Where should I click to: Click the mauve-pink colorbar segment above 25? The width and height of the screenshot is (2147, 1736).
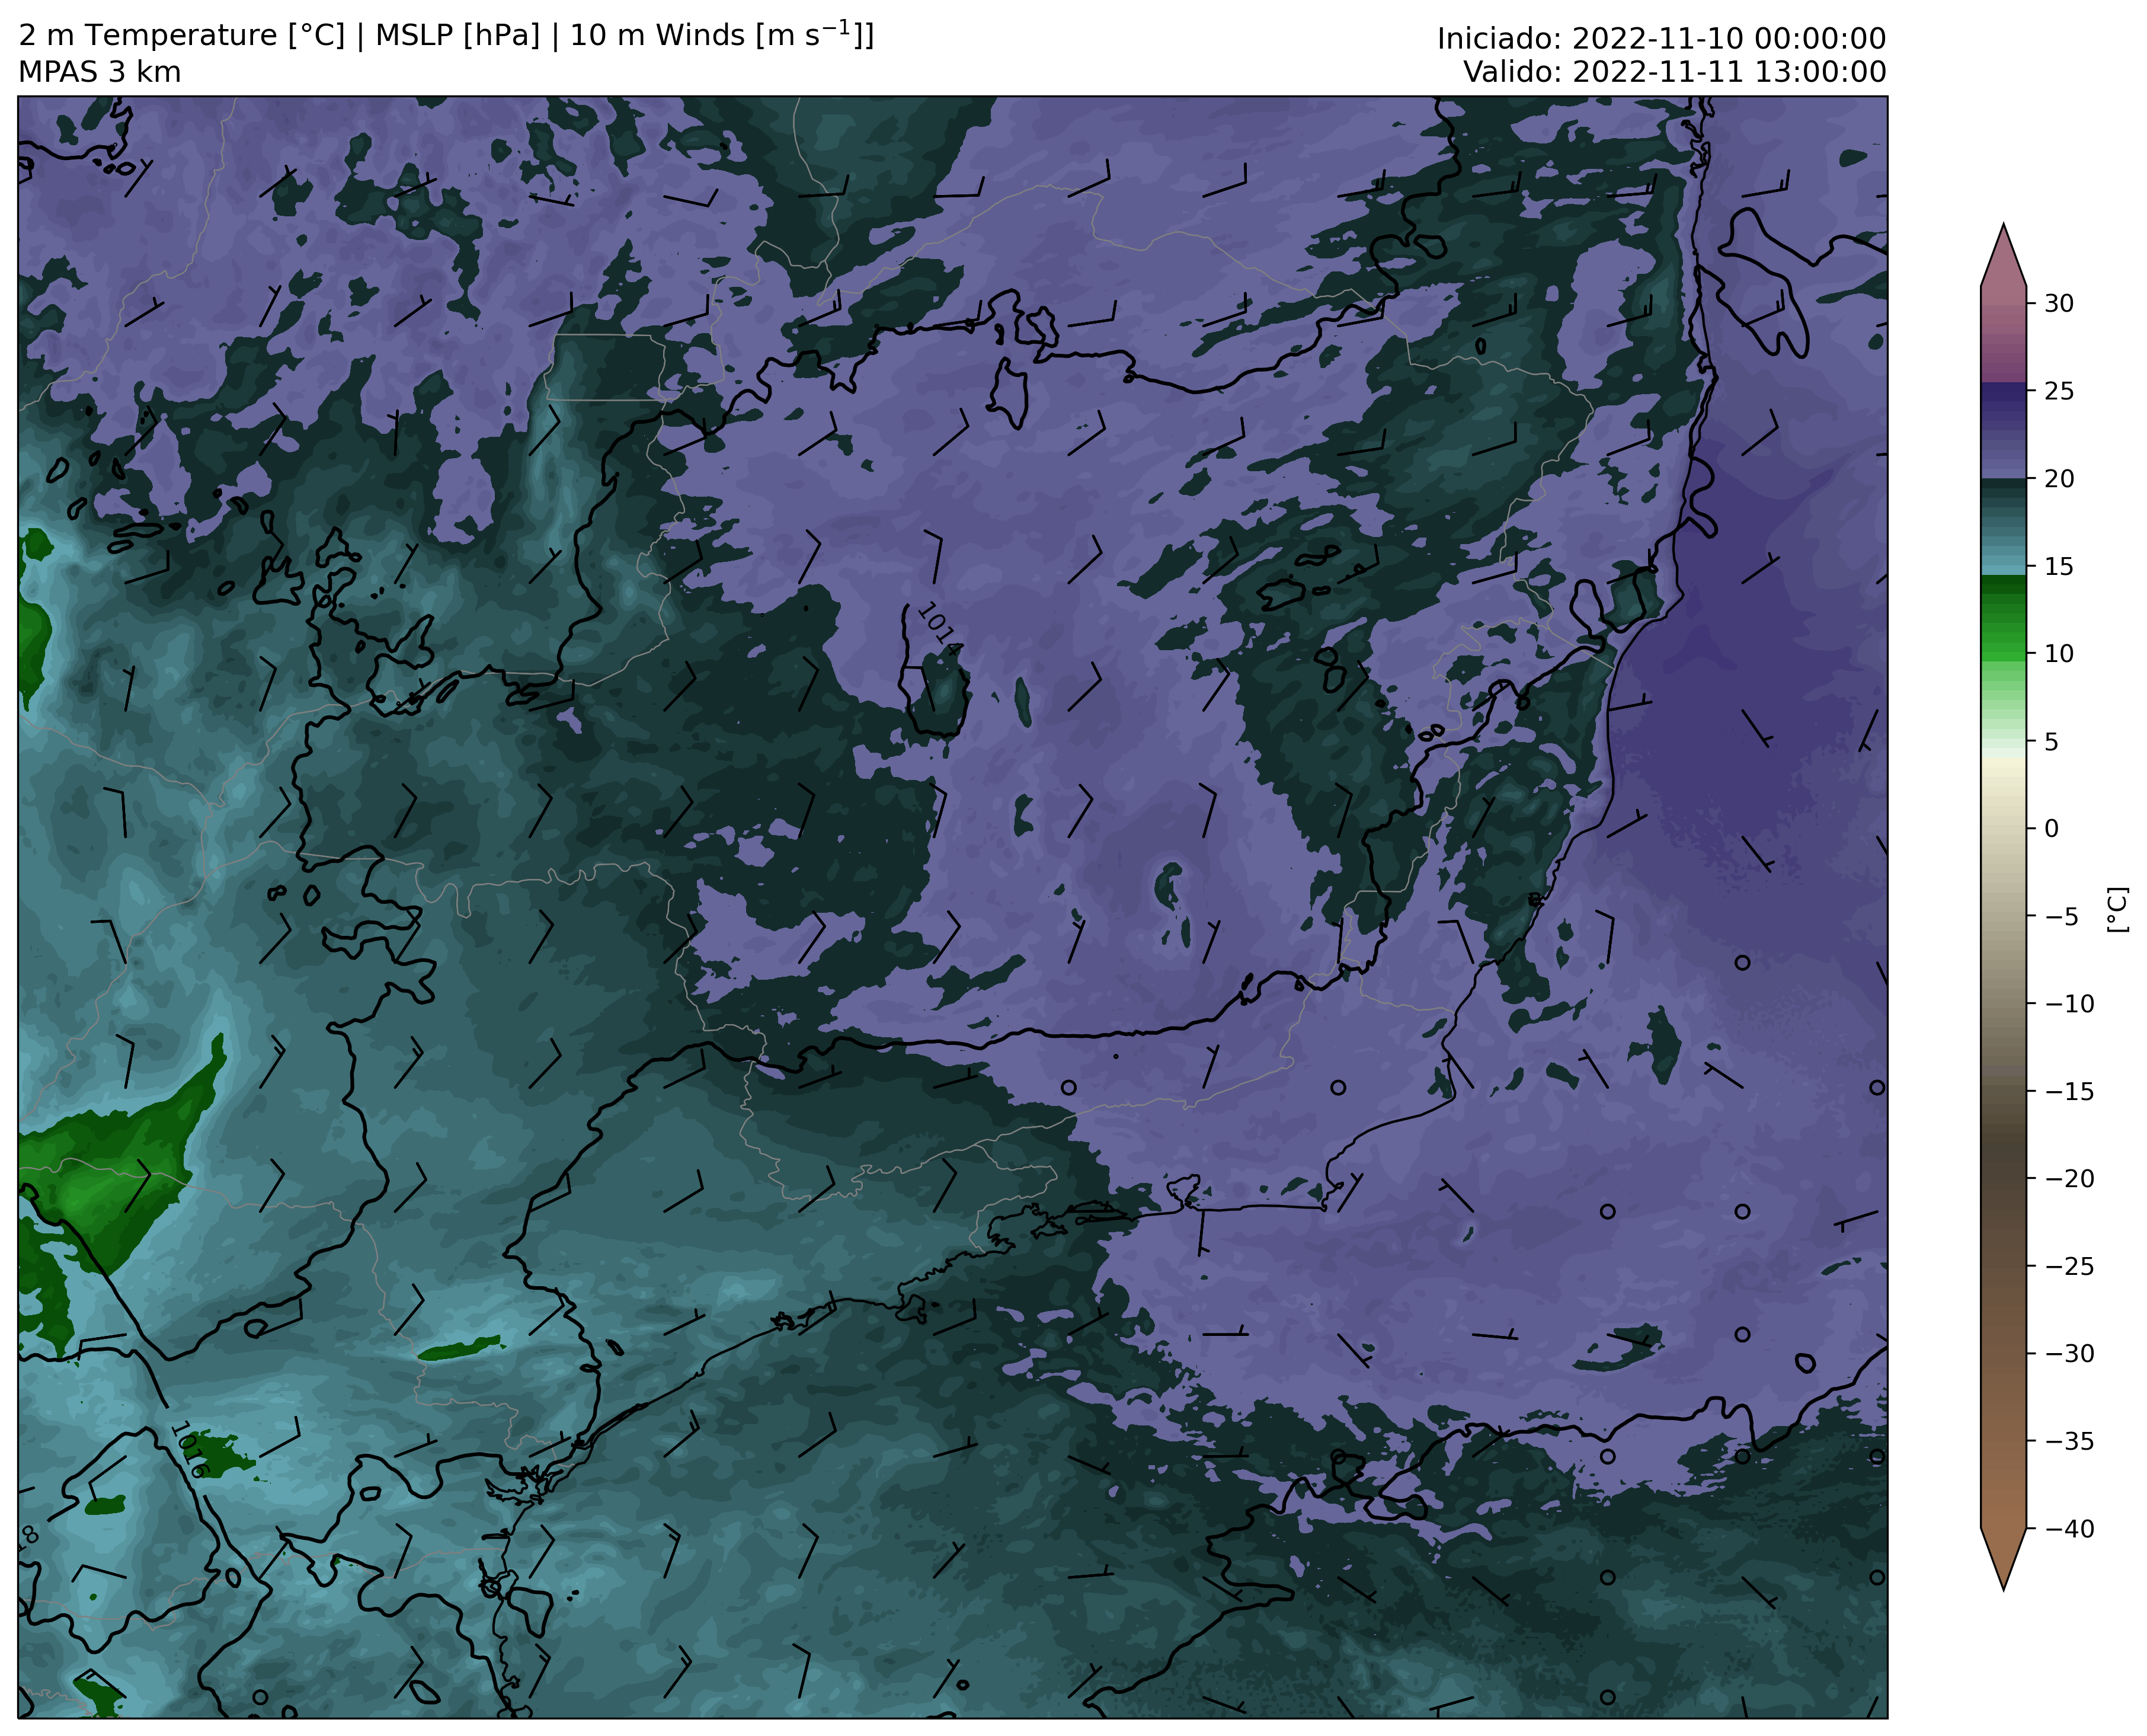tap(2003, 334)
